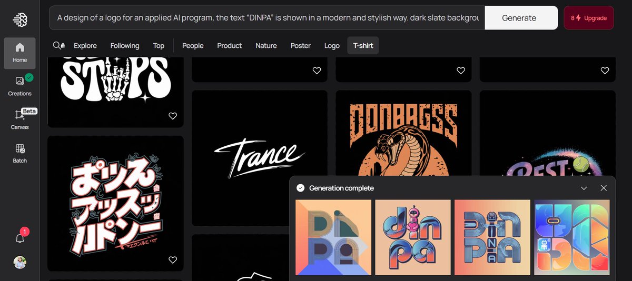Switch to the Following tab
The height and width of the screenshot is (281, 632).
coord(125,46)
